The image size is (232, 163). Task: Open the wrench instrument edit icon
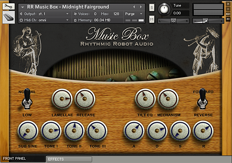[8, 6]
